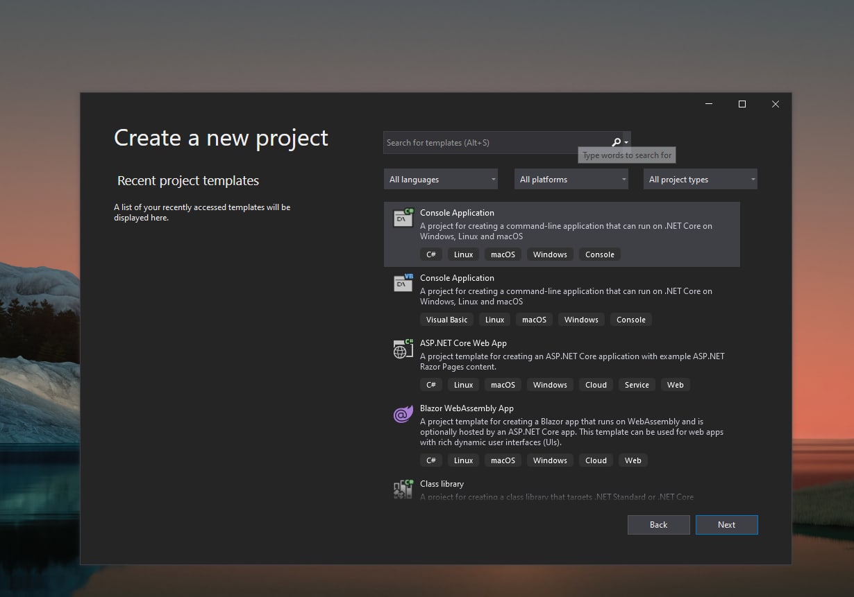Click the Console tag on C# Console Application
The height and width of the screenshot is (597, 854).
[x=599, y=254]
